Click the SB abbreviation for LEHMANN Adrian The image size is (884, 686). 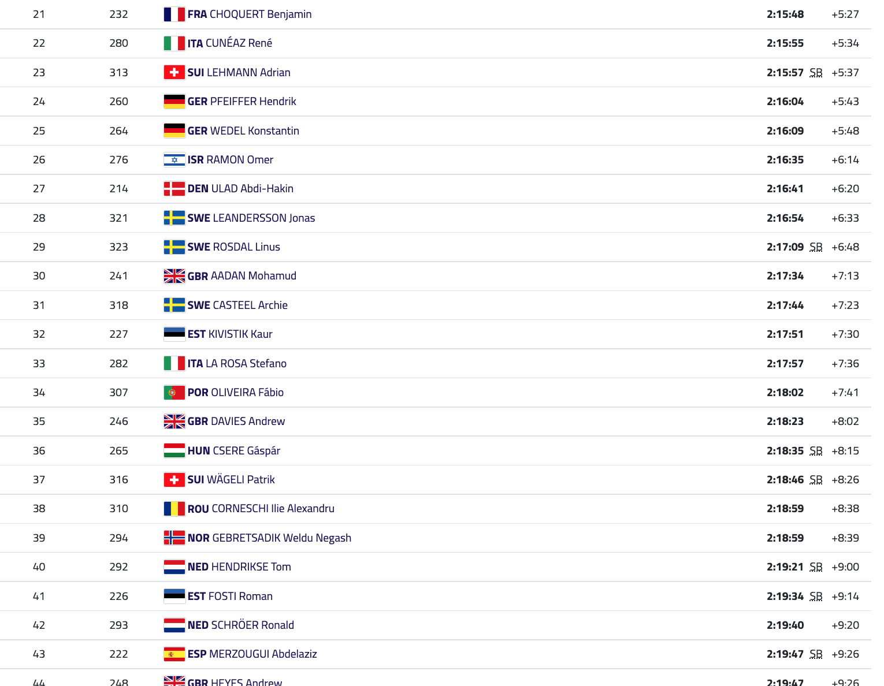pyautogui.click(x=816, y=73)
